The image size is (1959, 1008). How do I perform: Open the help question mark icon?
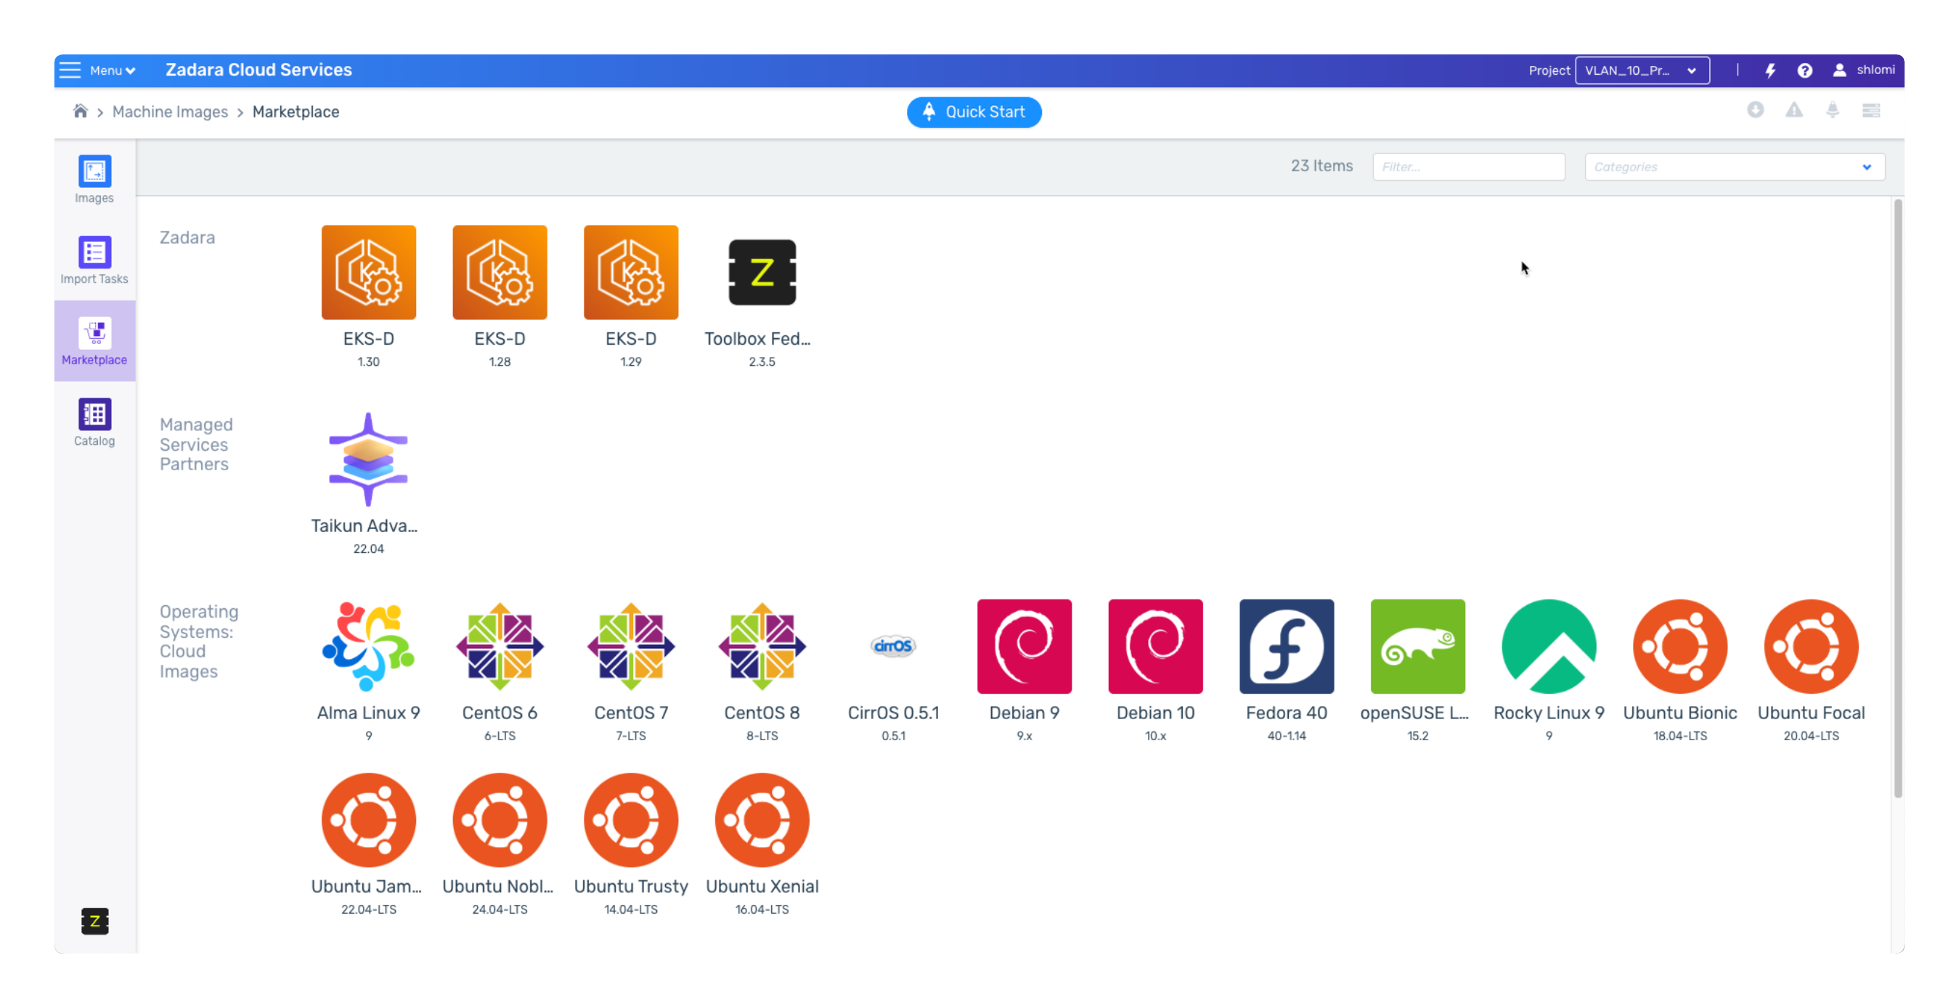coord(1804,70)
